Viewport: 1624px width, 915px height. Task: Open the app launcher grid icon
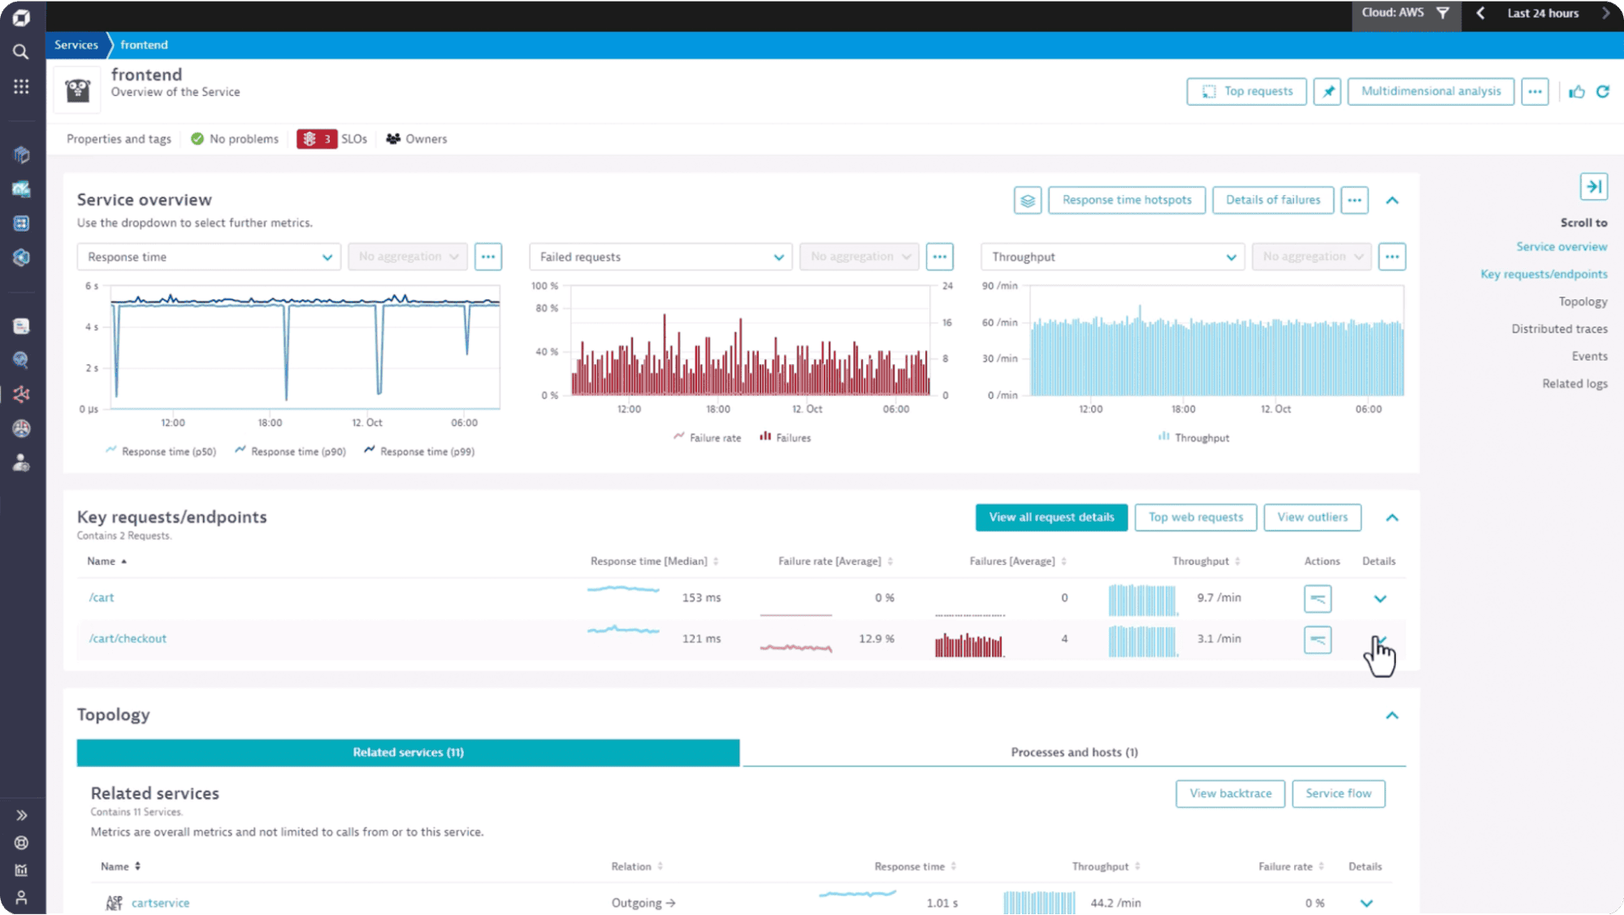point(21,86)
